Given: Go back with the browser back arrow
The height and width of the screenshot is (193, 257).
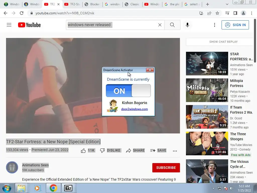Looking at the screenshot, I should pos(6,13).
